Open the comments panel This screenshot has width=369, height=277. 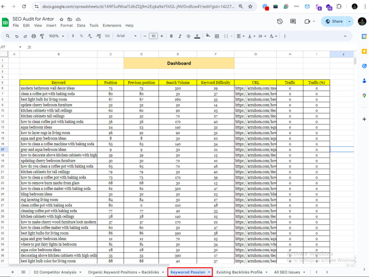(293, 21)
